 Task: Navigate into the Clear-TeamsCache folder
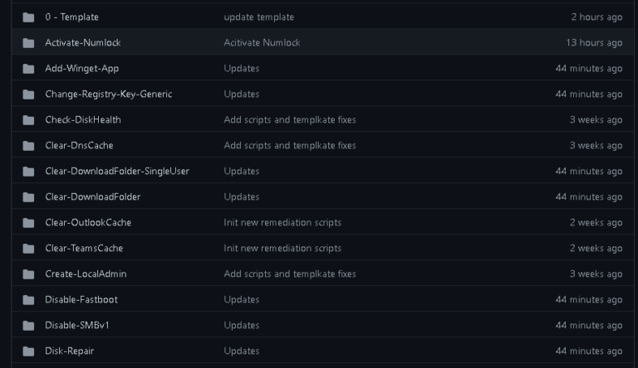pyautogui.click(x=84, y=249)
